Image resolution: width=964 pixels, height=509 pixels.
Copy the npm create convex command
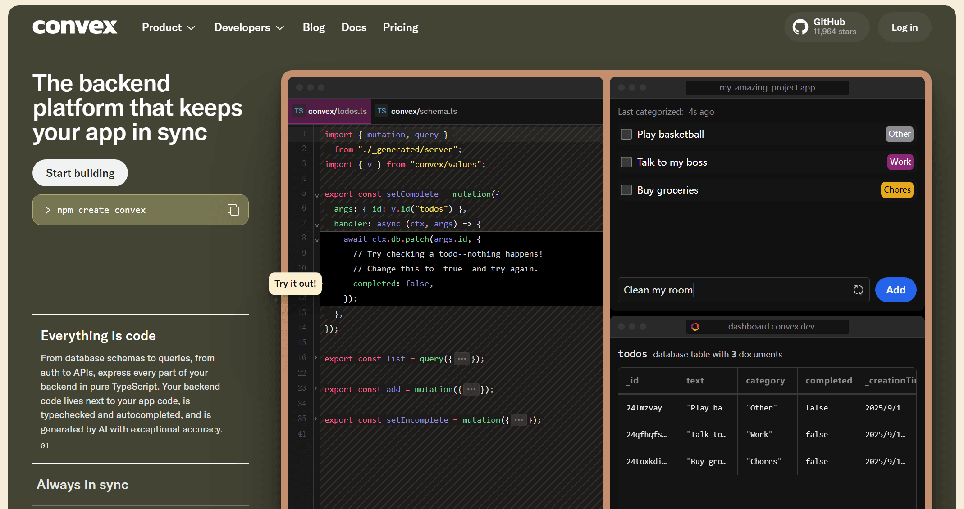233,210
